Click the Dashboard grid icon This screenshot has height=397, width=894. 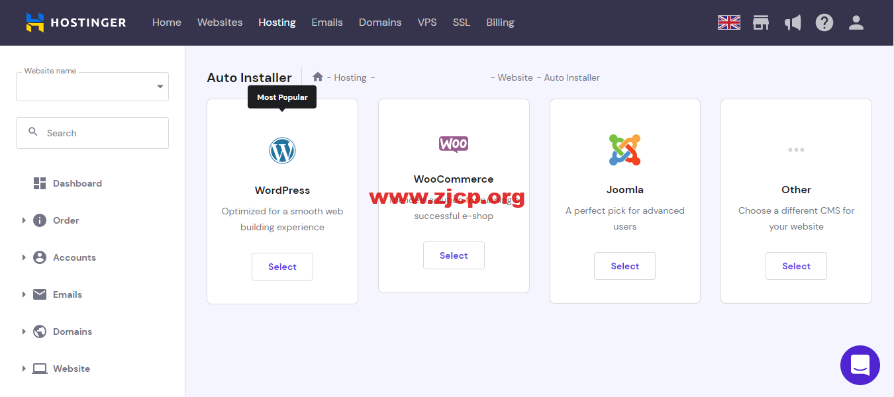[40, 183]
